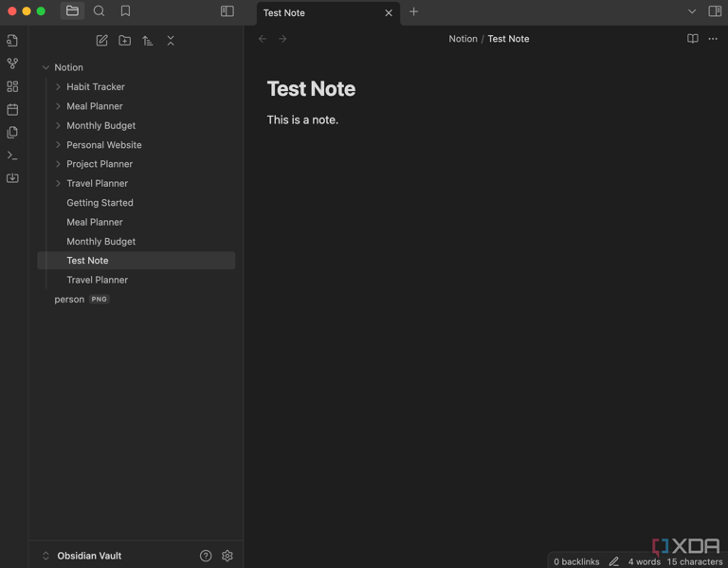Viewport: 728px width, 568px height.
Task: Open the daily note calendar icon
Action: (x=12, y=109)
